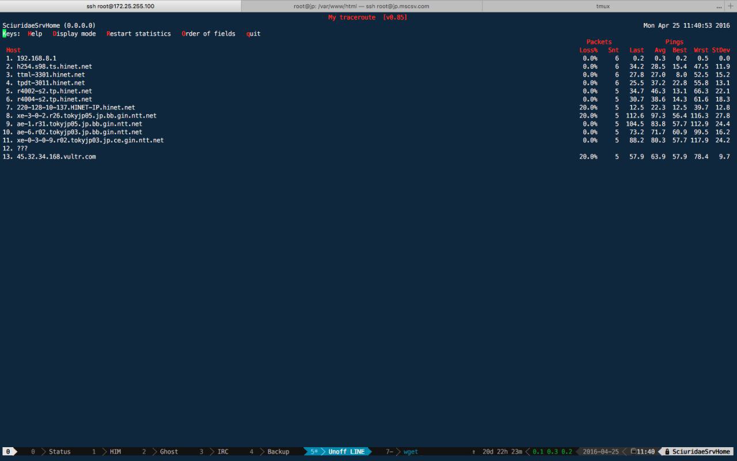Click the 112.6 last ping of hop 8
The image size is (737, 461).
635,116
